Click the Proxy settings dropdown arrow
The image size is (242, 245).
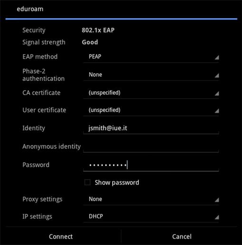coord(217,200)
